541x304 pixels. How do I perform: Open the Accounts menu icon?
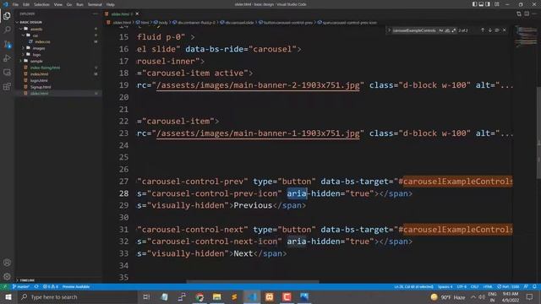7,263
